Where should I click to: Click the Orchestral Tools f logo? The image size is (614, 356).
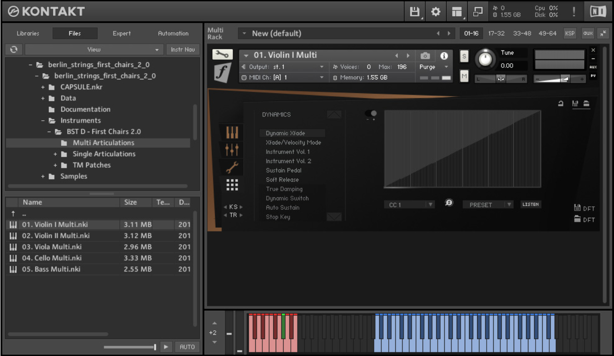pyautogui.click(x=223, y=73)
